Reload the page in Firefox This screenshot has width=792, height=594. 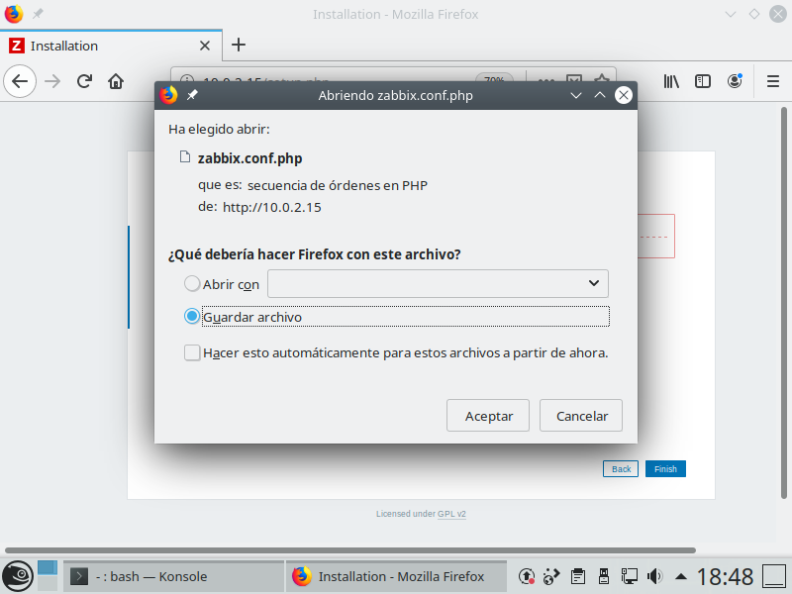(x=84, y=81)
